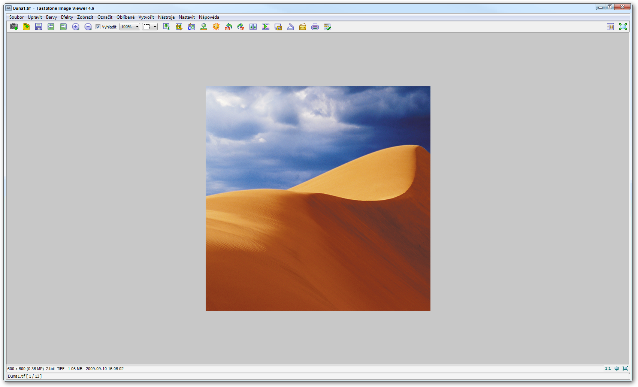The height and width of the screenshot is (387, 638).
Task: Zoom out with the minus magnifier icon
Action: (88, 27)
